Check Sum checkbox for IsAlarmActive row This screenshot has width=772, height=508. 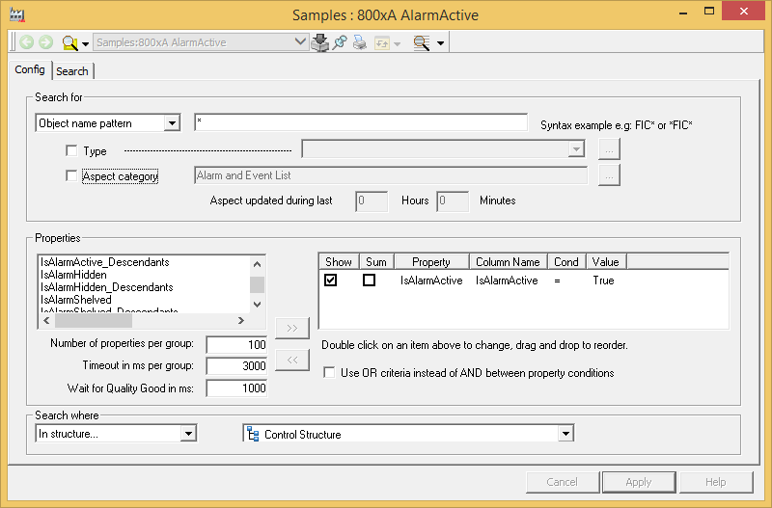[369, 281]
